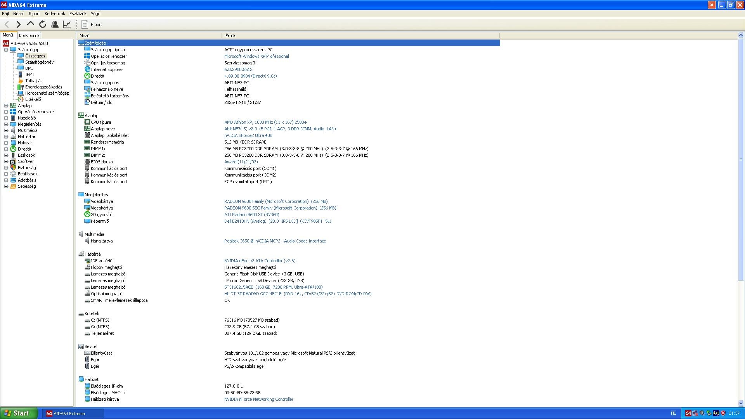745x419 pixels.
Task: Open the user Favorites icon in toolbar
Action: coord(55,24)
